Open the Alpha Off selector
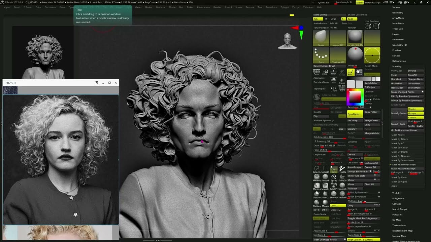The height and width of the screenshot is (242, 431). (338, 38)
